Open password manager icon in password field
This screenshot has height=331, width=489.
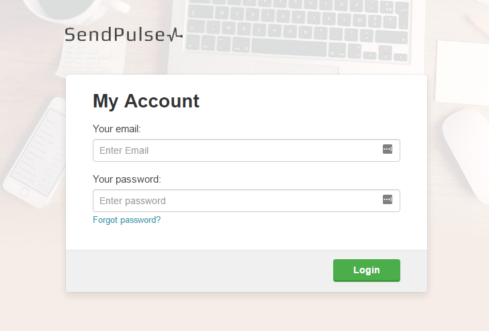[x=388, y=199]
